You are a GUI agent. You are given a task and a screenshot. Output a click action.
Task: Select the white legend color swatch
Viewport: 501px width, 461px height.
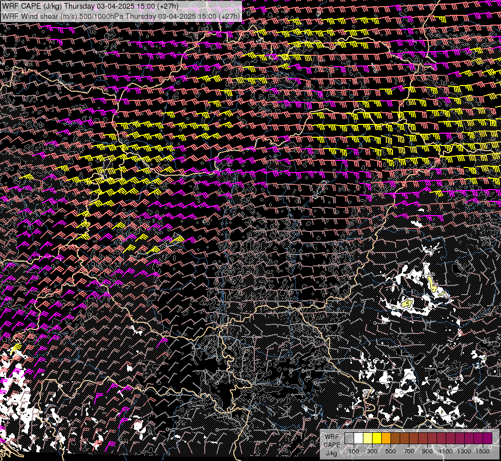point(359,438)
